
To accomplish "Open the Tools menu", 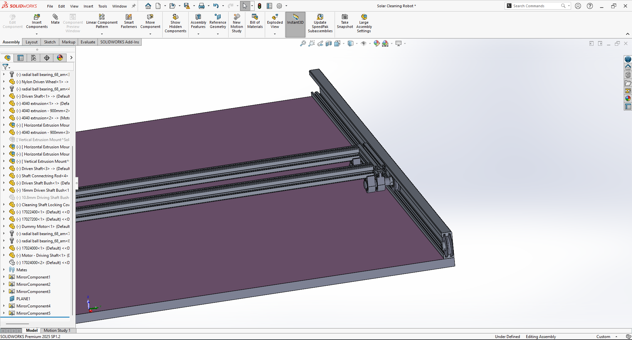I will pyautogui.click(x=102, y=6).
